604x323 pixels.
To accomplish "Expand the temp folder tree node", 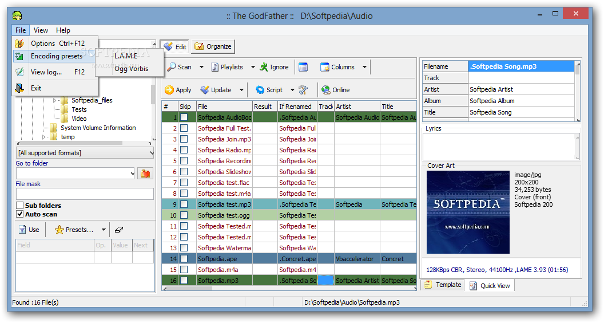I will (x=43, y=137).
